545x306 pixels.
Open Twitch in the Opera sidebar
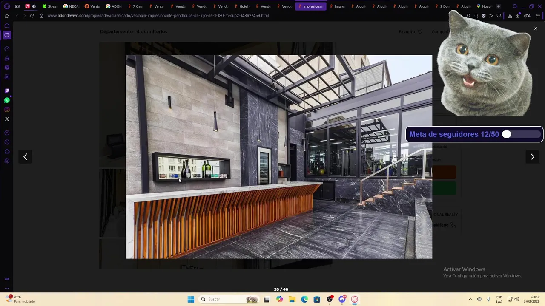tap(7, 91)
